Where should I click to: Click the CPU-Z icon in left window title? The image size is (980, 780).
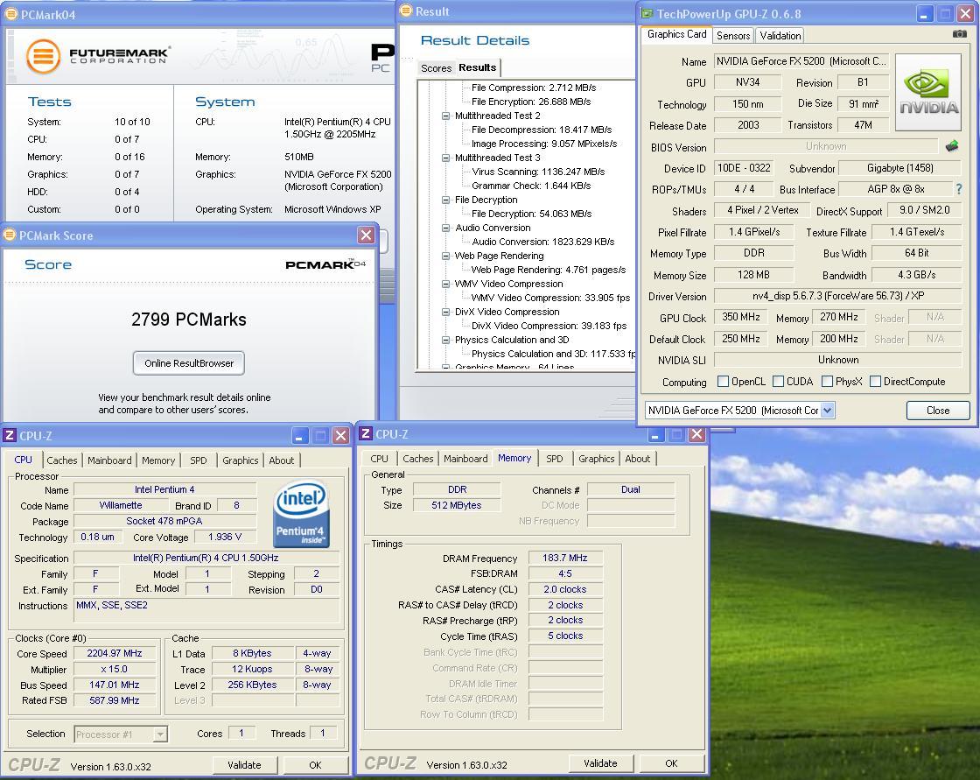(10, 435)
